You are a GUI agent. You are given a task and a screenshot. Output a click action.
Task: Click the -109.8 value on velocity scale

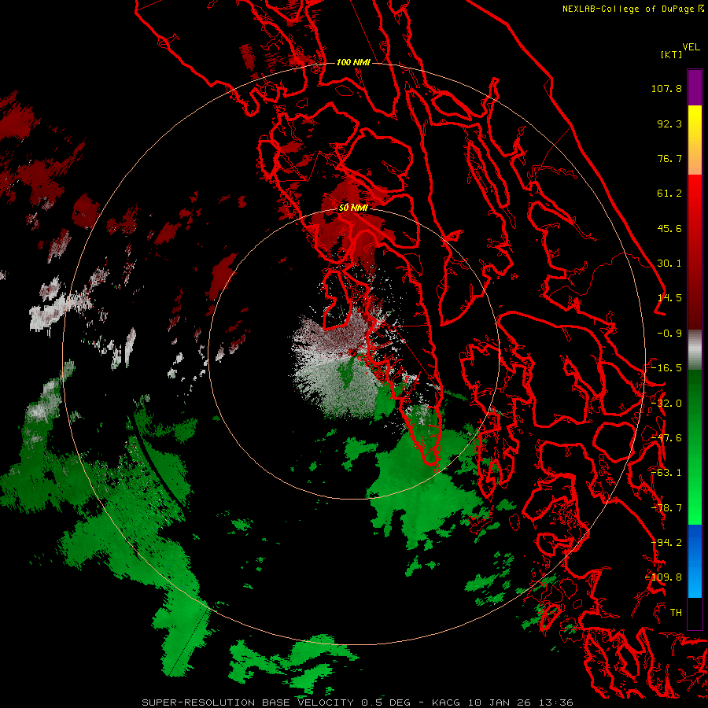click(663, 577)
